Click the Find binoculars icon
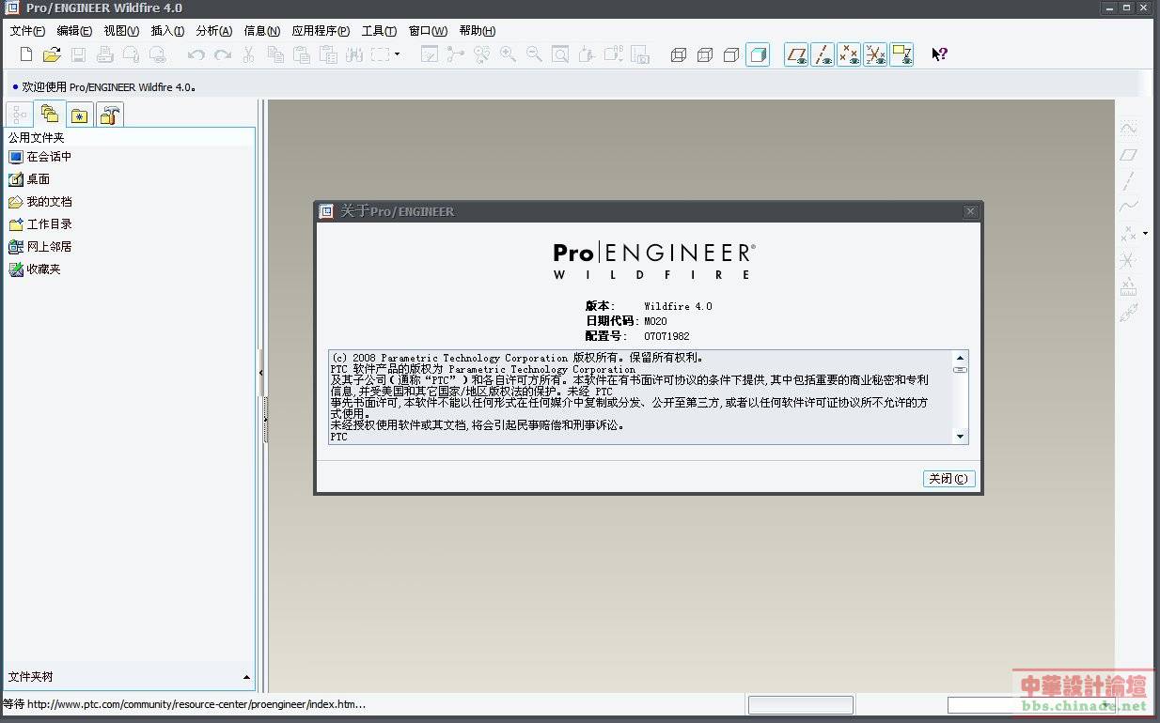Viewport: 1160px width, 723px height. (354, 54)
